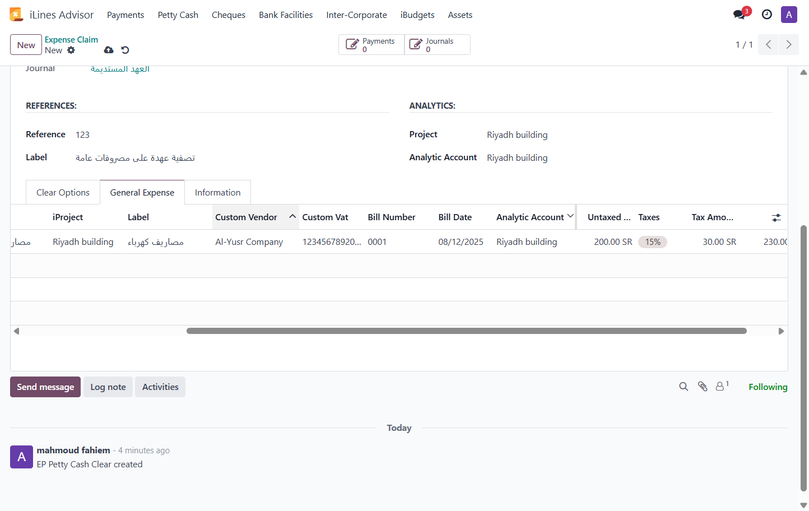
Task: Open iBudgets menu
Action: tap(417, 15)
